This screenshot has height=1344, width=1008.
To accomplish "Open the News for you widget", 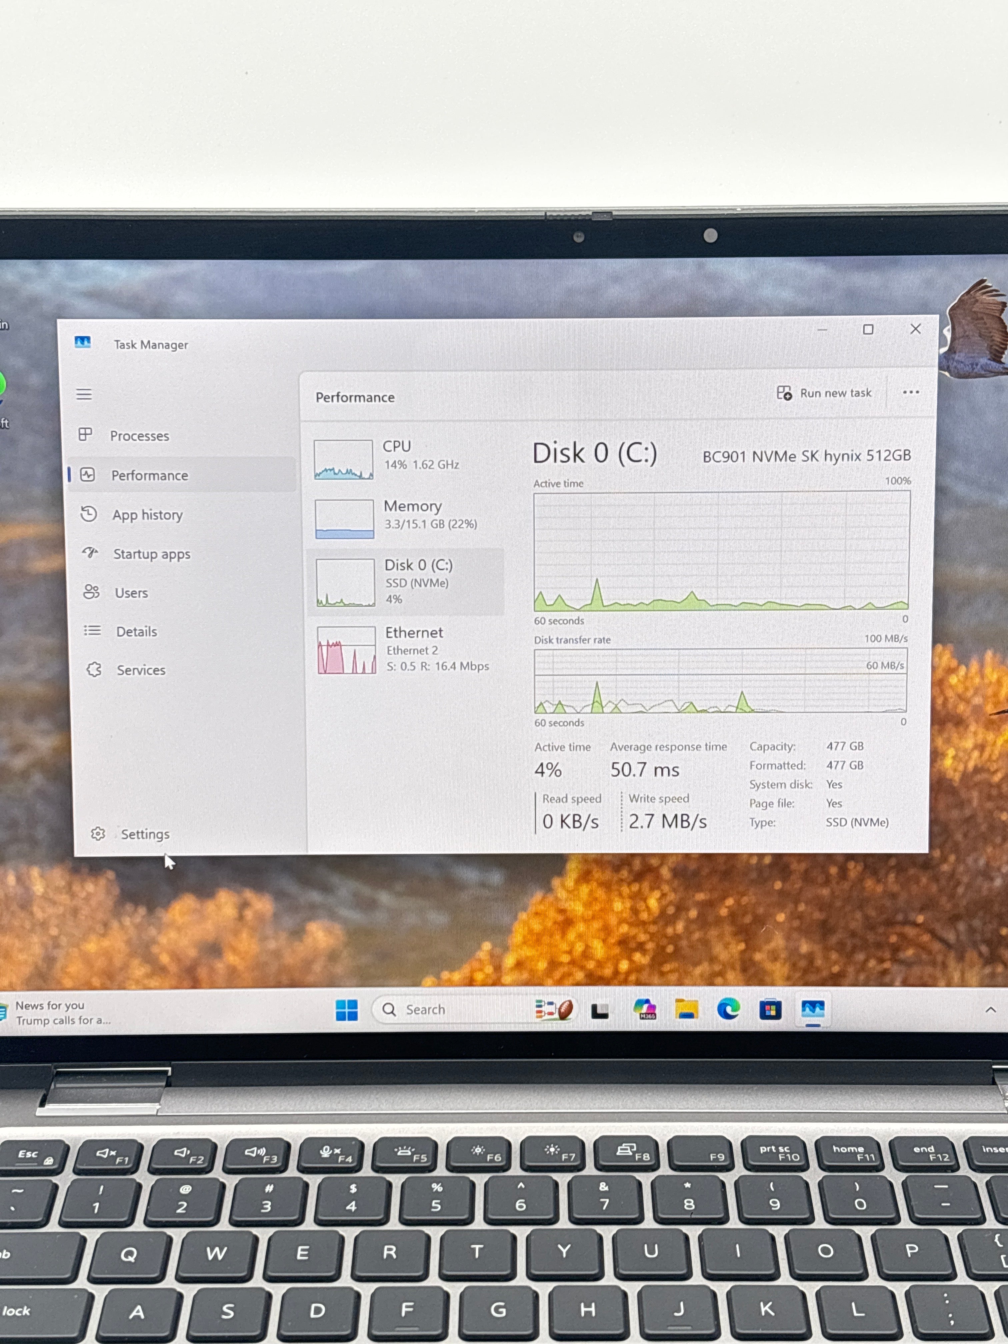I will point(56,1013).
